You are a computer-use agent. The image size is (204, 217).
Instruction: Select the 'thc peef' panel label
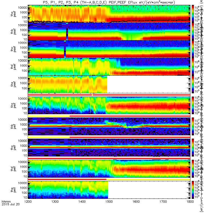click(x=13, y=49)
